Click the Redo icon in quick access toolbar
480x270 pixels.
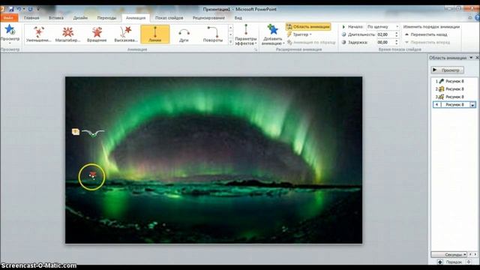(30, 9)
